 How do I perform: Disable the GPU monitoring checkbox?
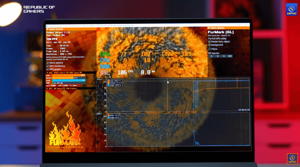(48, 66)
